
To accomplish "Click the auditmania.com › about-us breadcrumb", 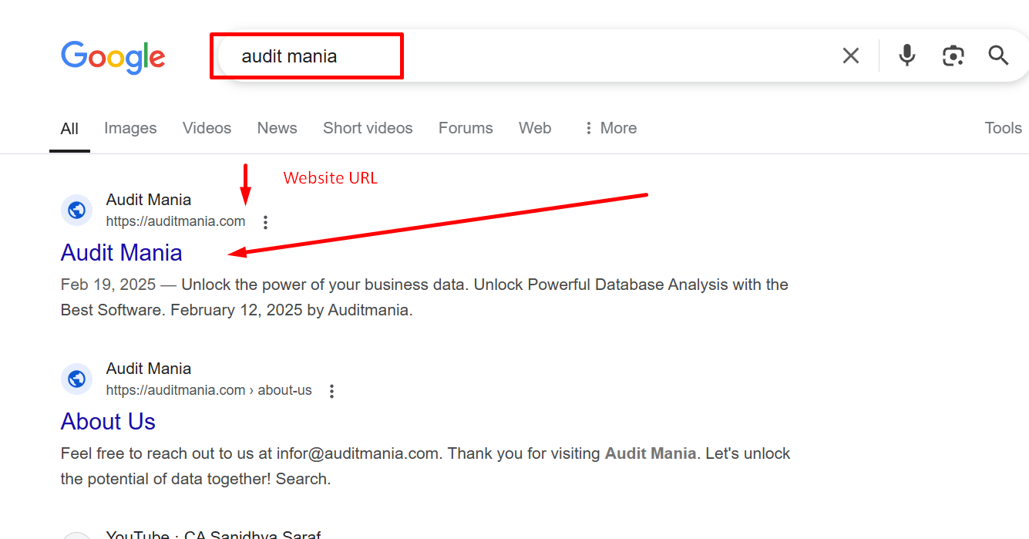I will pos(209,391).
